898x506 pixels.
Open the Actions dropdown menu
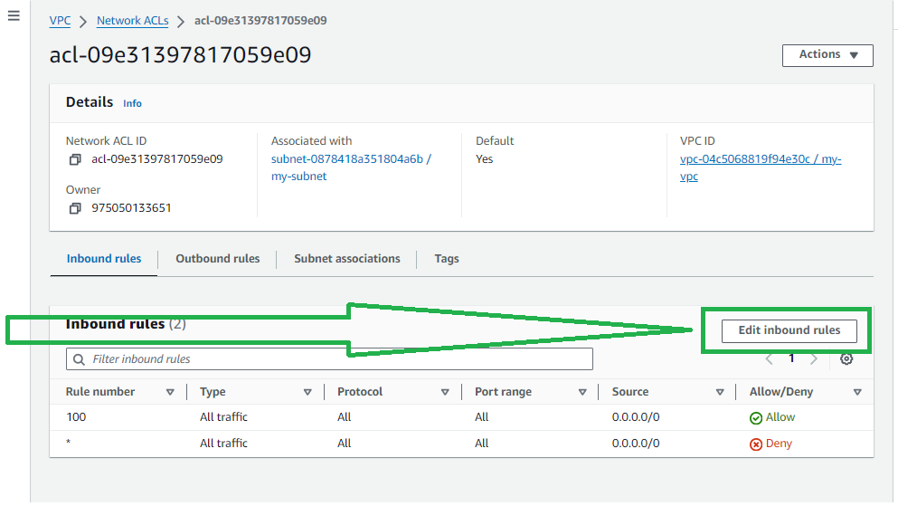[x=827, y=55]
